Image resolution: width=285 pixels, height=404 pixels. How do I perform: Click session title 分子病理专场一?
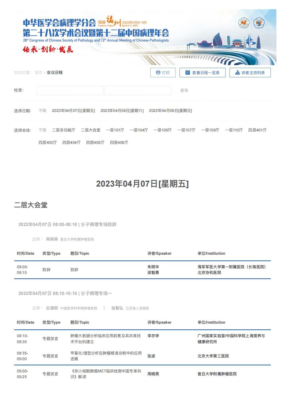pyautogui.click(x=96, y=293)
